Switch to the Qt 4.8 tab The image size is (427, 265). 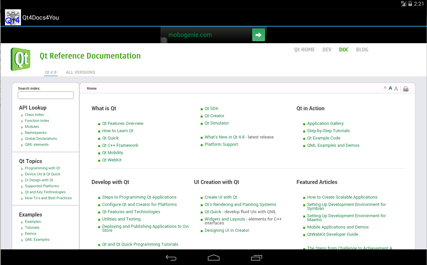(x=51, y=72)
